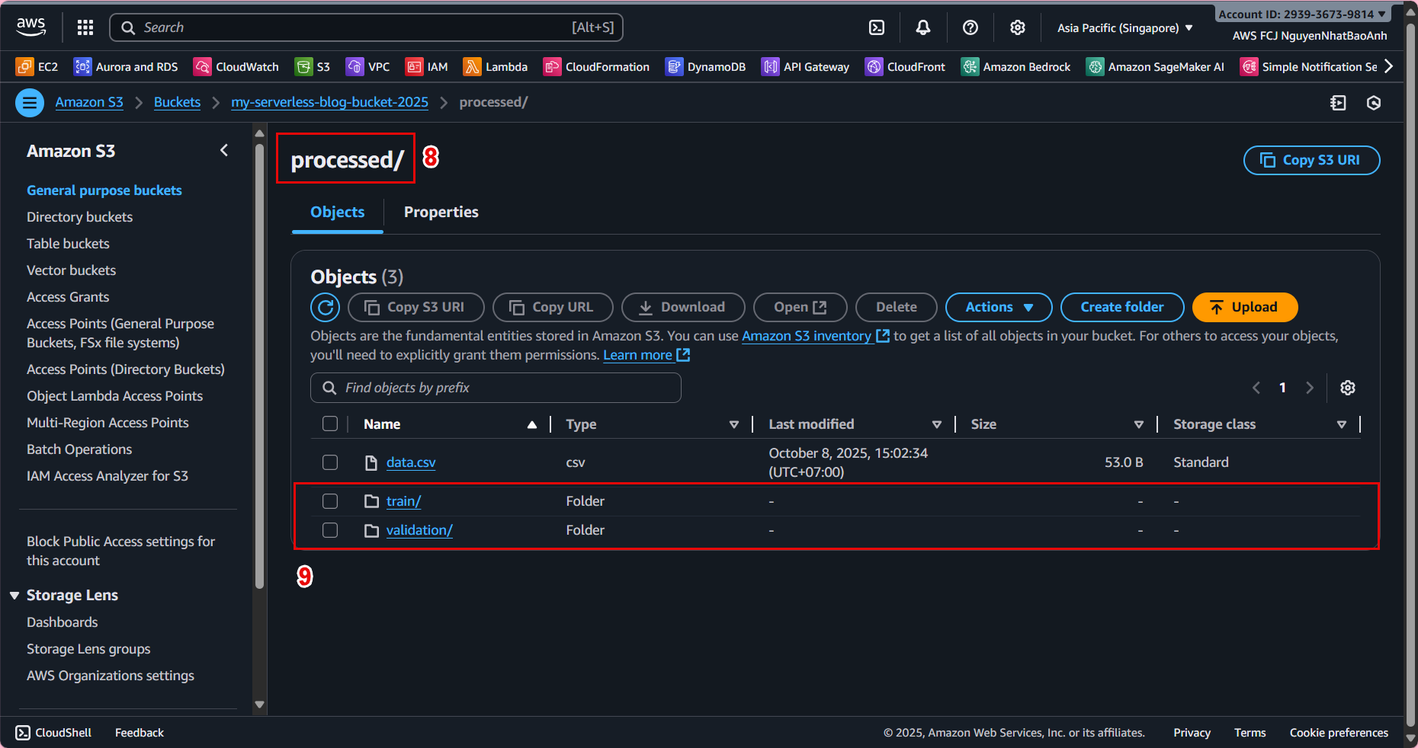This screenshot has width=1418, height=748.
Task: Open the help question mark icon
Action: pos(970,27)
